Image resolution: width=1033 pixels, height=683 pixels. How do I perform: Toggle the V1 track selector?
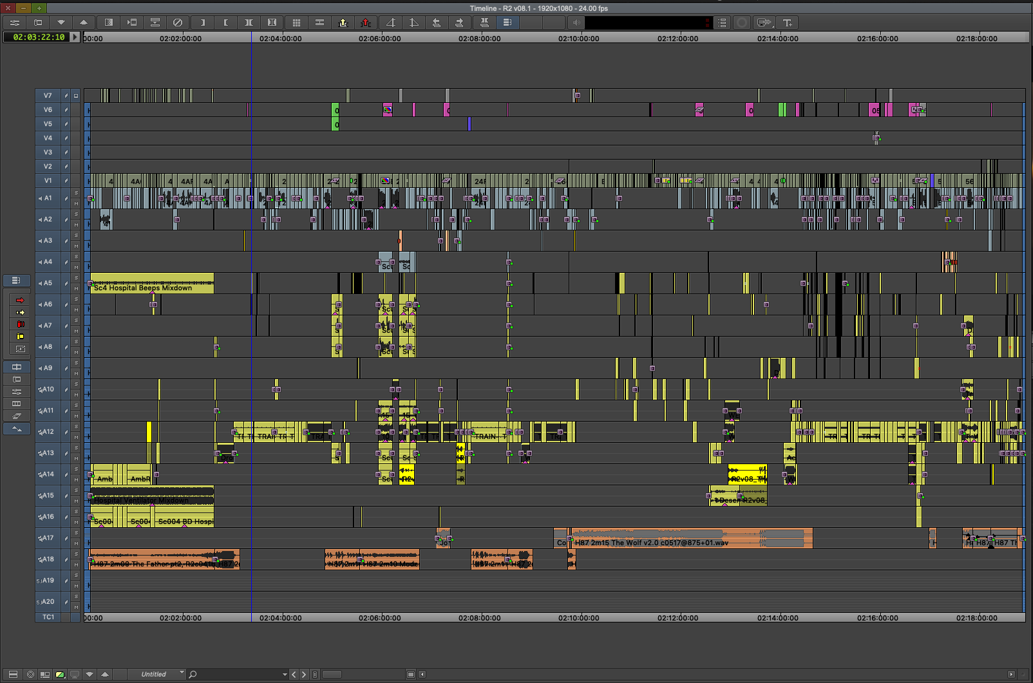(x=48, y=181)
